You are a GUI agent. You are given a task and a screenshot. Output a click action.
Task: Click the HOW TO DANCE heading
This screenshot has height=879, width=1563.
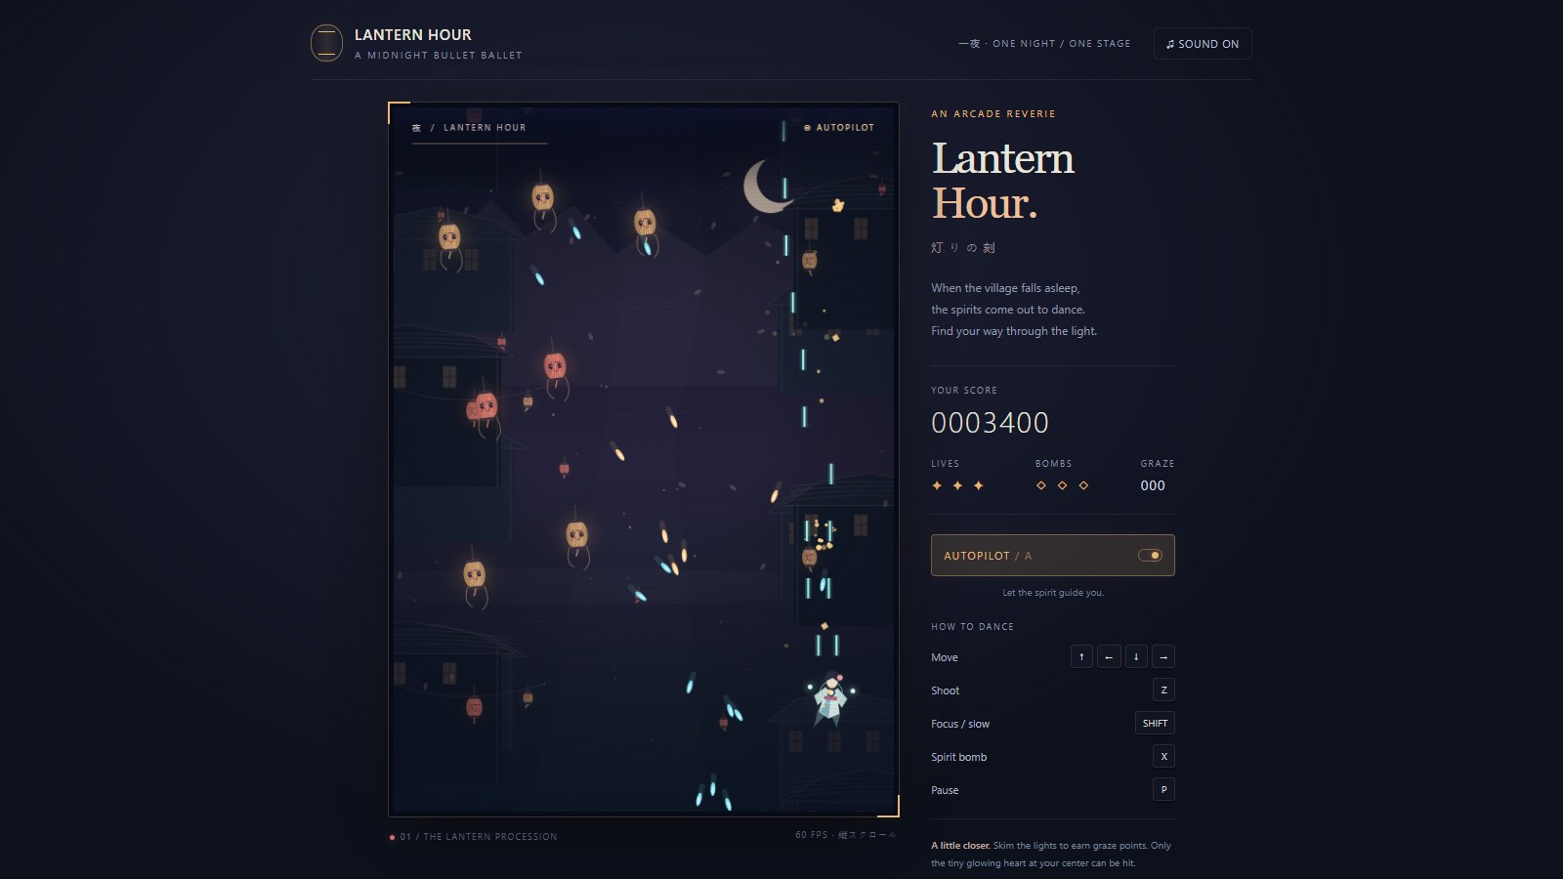pos(972,627)
